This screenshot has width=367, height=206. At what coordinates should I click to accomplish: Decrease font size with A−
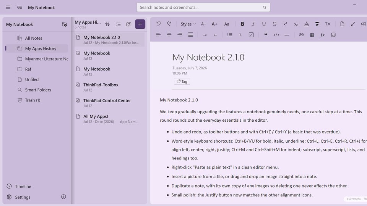(203, 24)
